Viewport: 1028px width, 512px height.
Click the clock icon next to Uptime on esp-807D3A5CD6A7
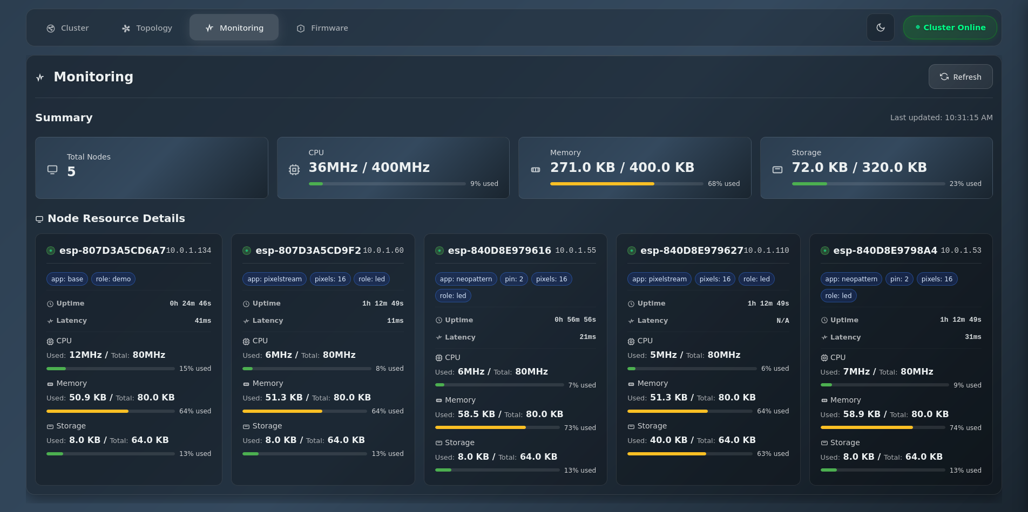(50, 303)
